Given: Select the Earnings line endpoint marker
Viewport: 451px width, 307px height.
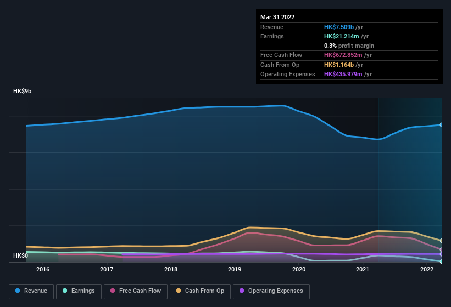Looking at the screenshot, I should click(x=442, y=261).
